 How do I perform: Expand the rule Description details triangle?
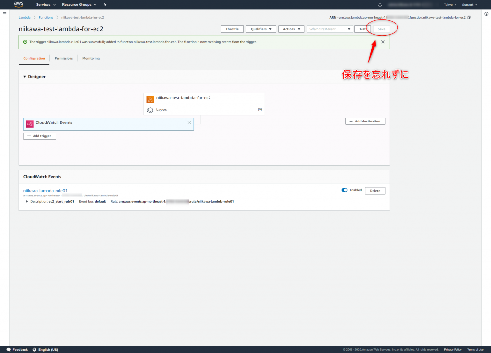27,201
